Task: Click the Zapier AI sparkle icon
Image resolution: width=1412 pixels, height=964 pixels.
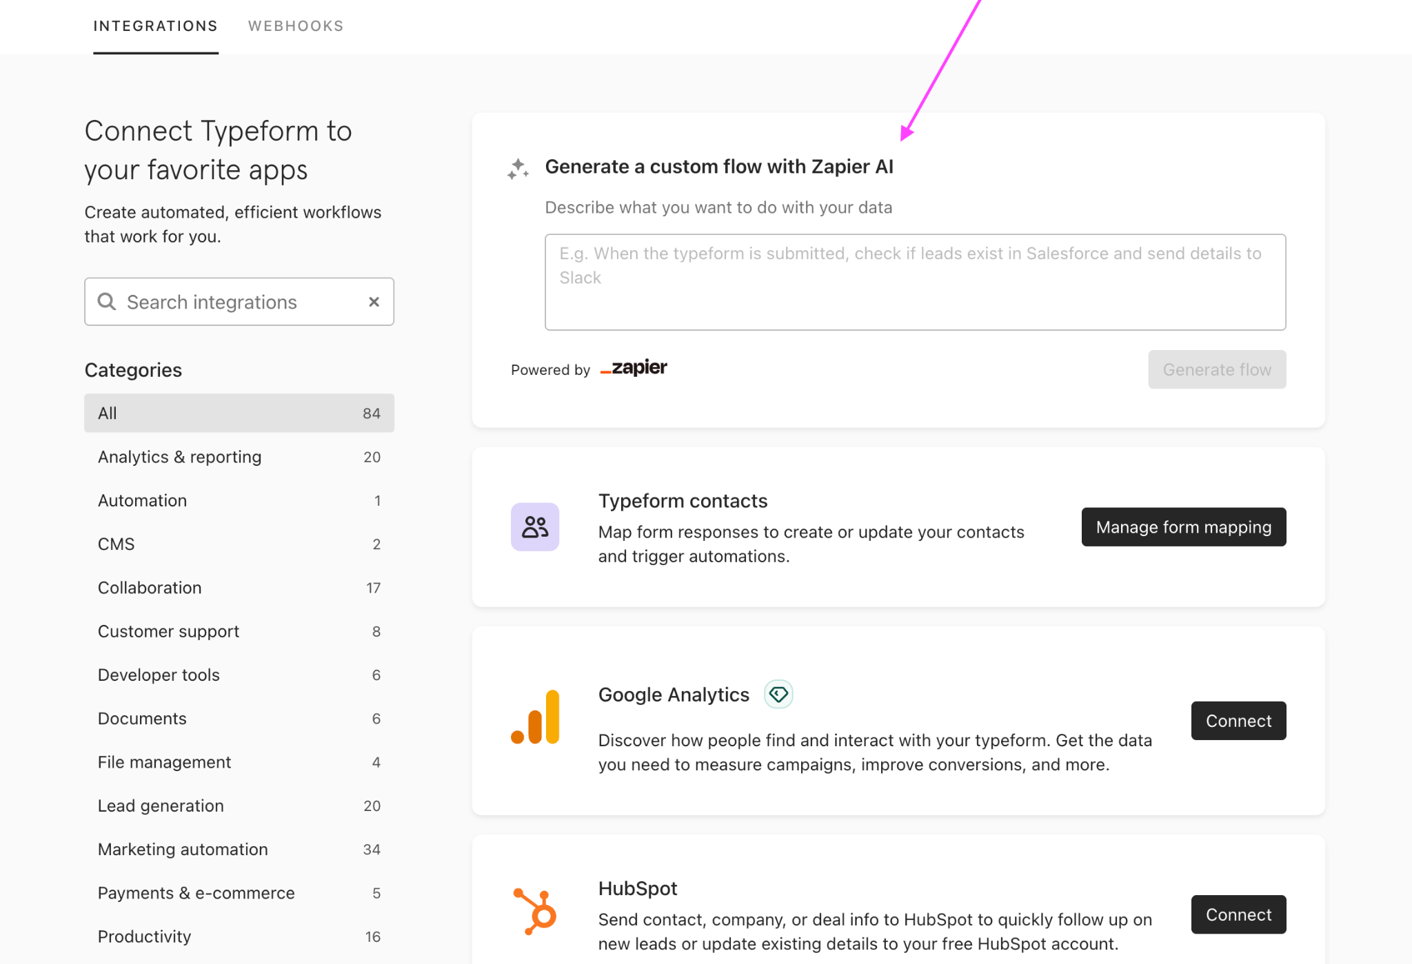Action: pos(518,168)
